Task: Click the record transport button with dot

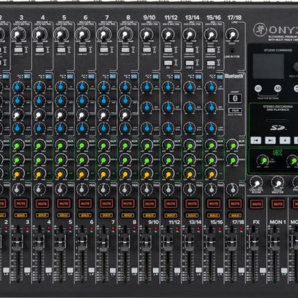Action: (x=285, y=140)
